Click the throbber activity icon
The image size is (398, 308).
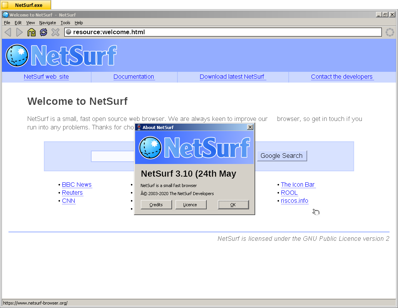point(390,32)
